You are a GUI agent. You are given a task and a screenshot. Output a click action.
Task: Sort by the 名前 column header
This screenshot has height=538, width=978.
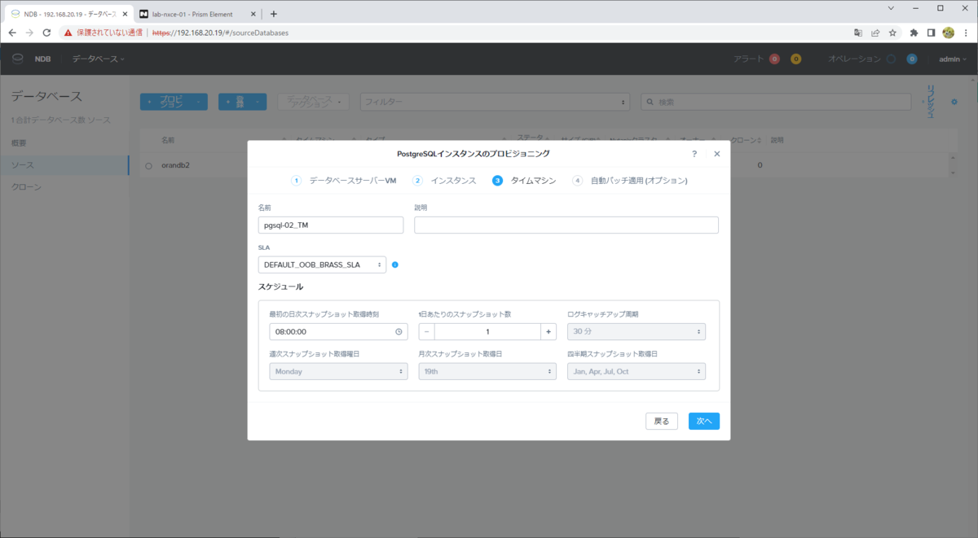(x=168, y=140)
